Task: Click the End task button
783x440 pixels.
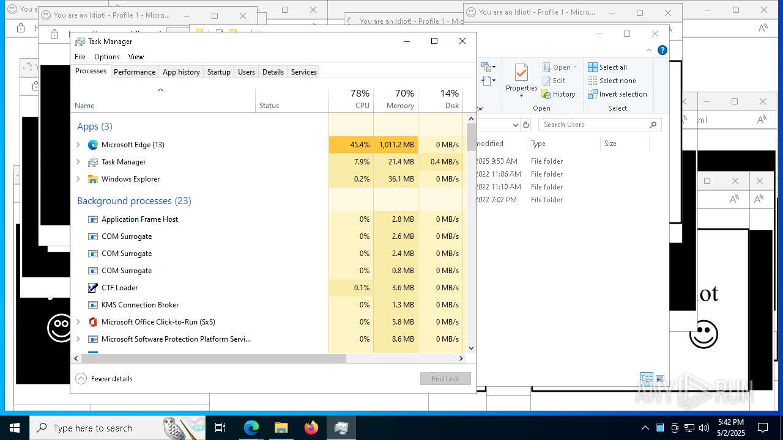Action: point(445,379)
